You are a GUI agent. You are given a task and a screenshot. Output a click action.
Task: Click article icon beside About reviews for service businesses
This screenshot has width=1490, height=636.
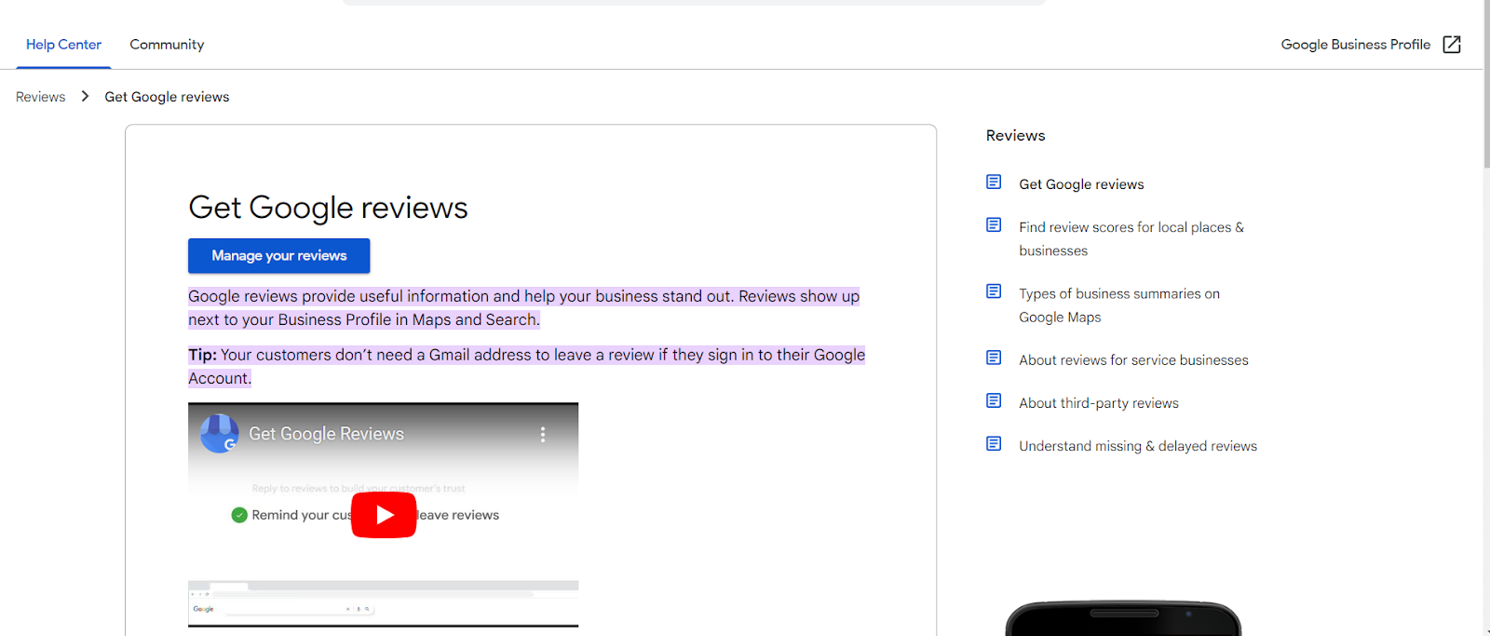994,358
